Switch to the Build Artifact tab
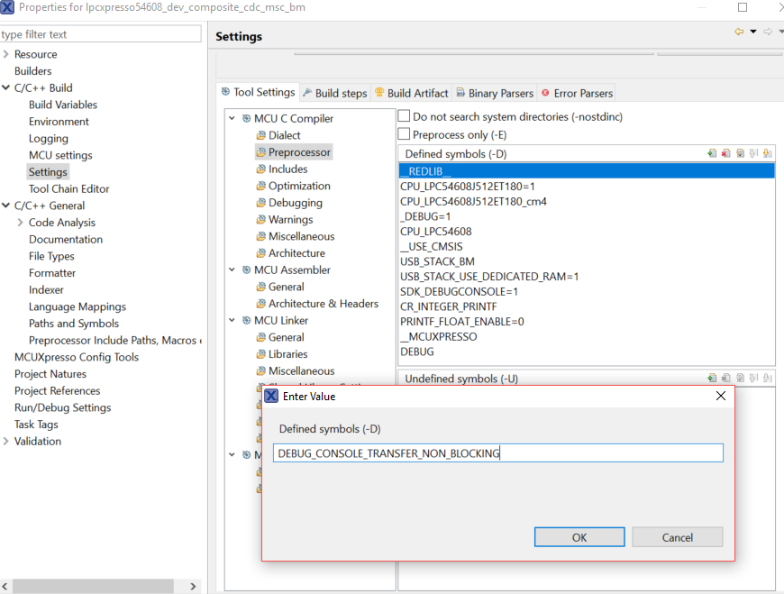Image resolution: width=784 pixels, height=594 pixels. point(412,93)
